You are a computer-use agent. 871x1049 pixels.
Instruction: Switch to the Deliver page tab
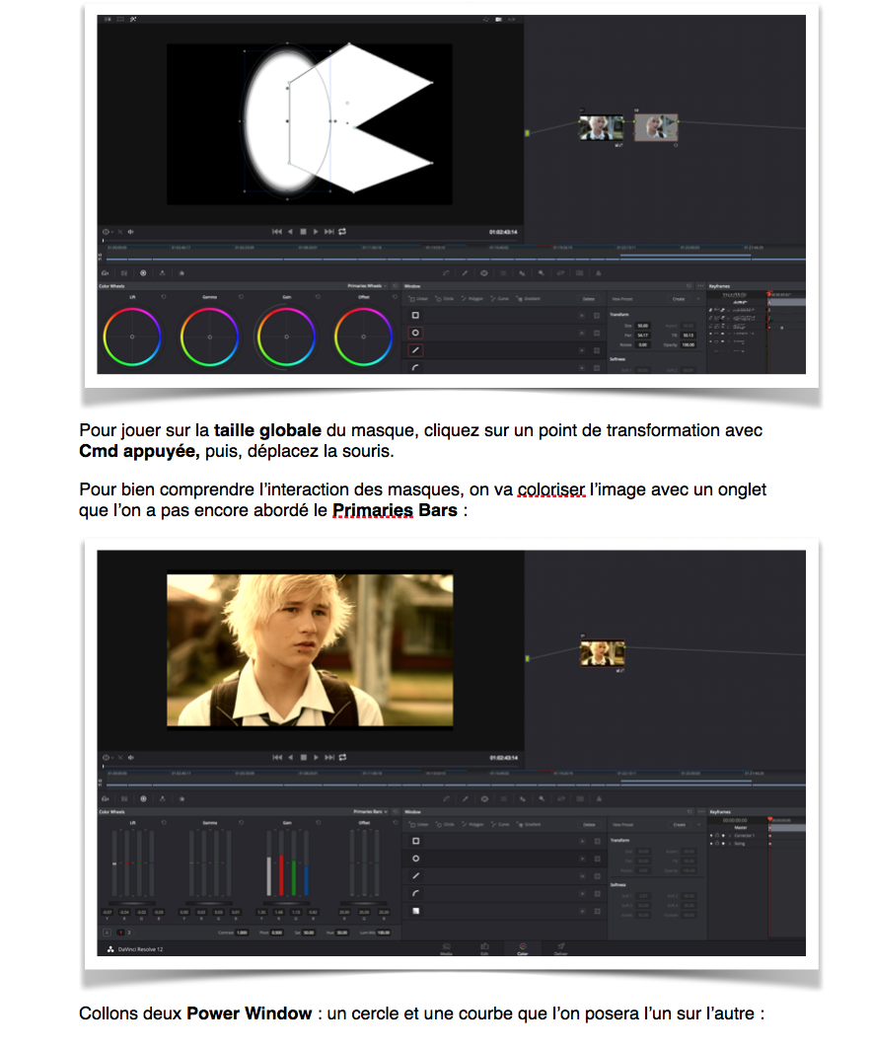pos(561,948)
